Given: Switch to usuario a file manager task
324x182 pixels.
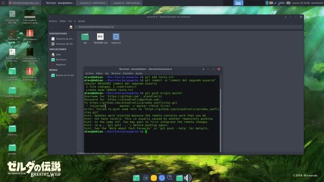Looking at the screenshot, I should 92,3.
